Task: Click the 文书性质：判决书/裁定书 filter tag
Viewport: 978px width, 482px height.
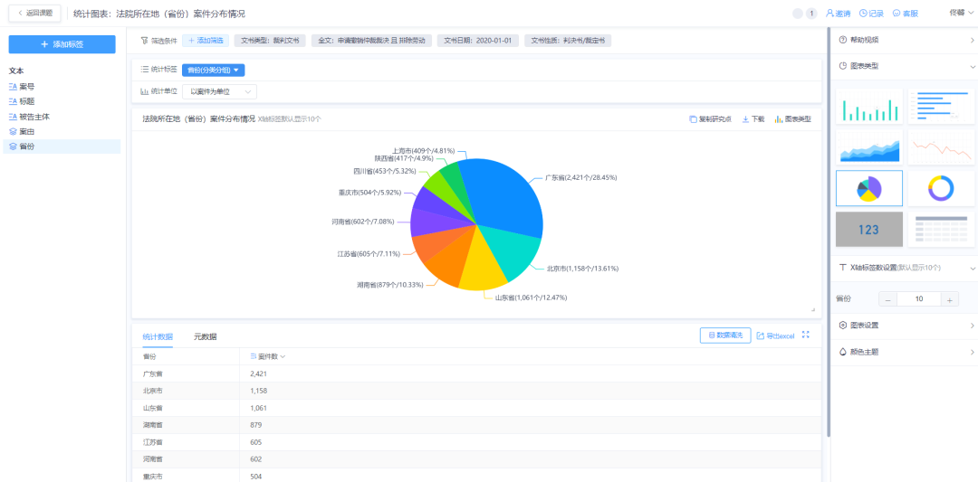Action: pos(568,41)
